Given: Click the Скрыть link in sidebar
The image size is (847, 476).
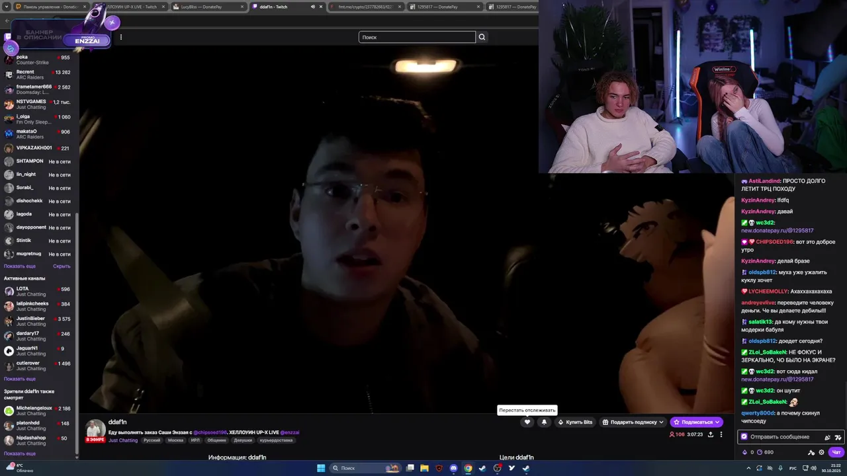Looking at the screenshot, I should 62,266.
